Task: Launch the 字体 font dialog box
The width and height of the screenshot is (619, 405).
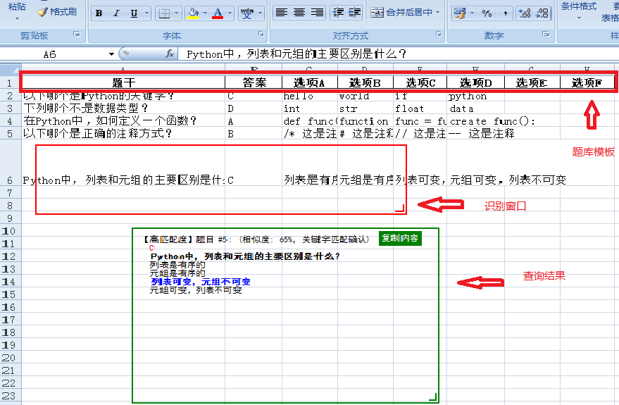Action: [261, 35]
